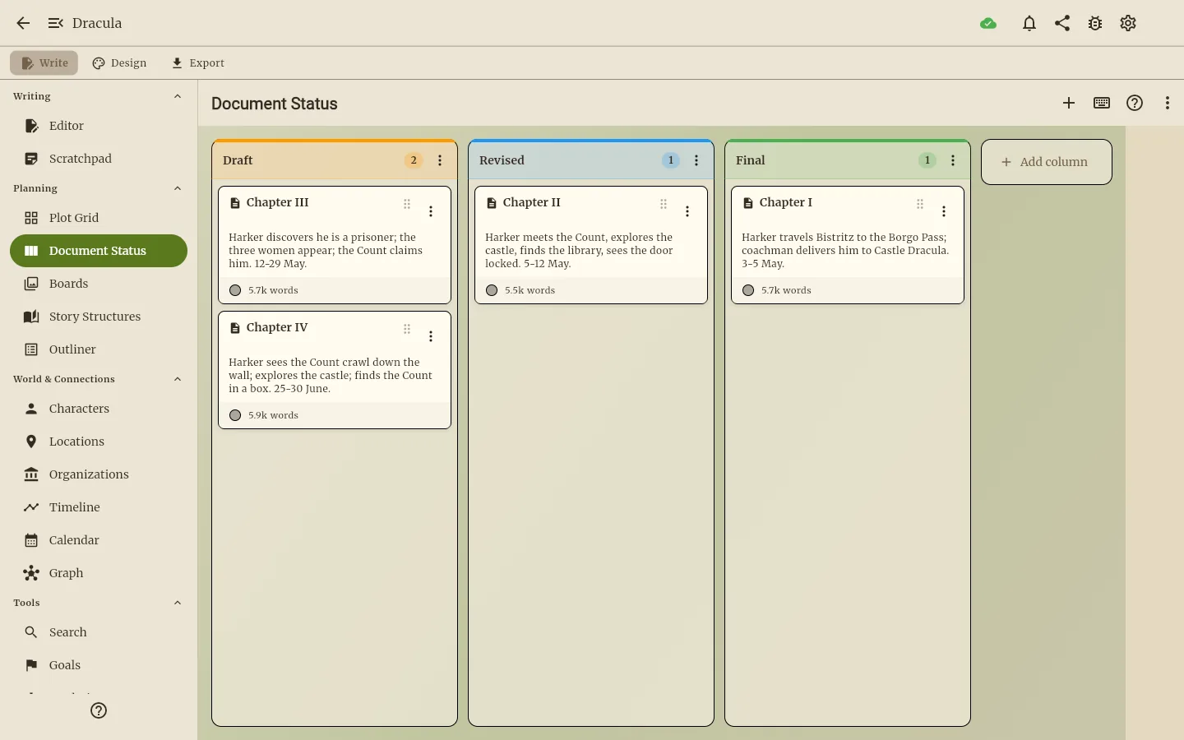This screenshot has height=740, width=1184.
Task: Switch to the Write tab
Action: [44, 62]
